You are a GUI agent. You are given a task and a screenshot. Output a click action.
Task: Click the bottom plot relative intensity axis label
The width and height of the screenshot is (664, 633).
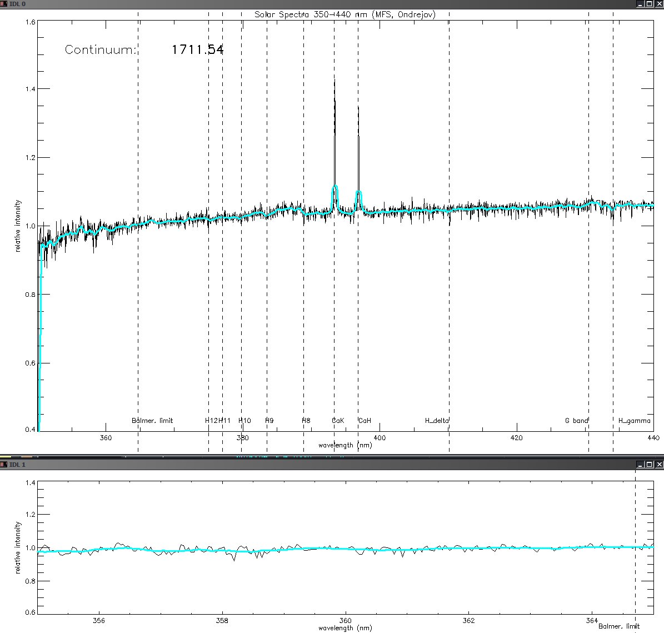18,547
